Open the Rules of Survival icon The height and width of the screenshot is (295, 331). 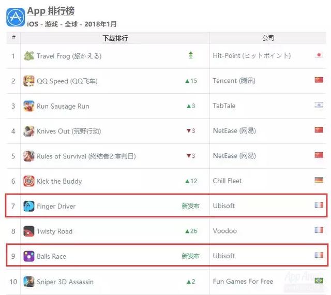click(29, 156)
